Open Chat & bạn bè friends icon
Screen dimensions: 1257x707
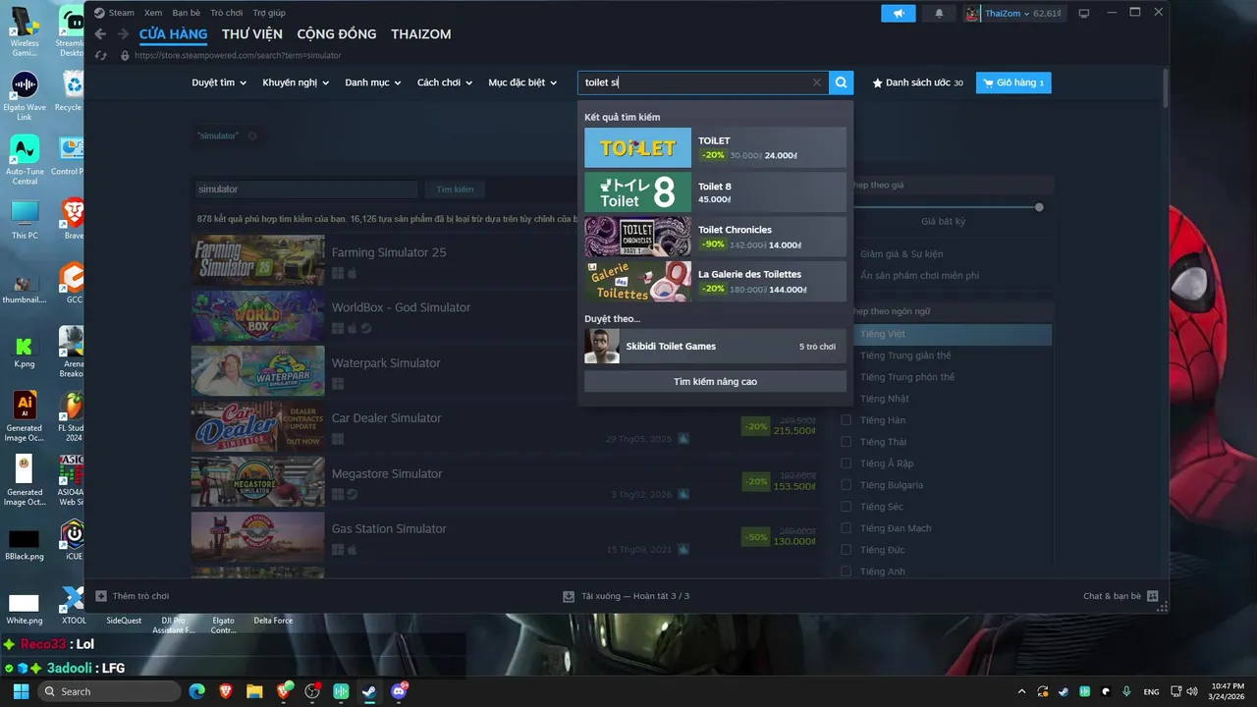click(x=1153, y=596)
